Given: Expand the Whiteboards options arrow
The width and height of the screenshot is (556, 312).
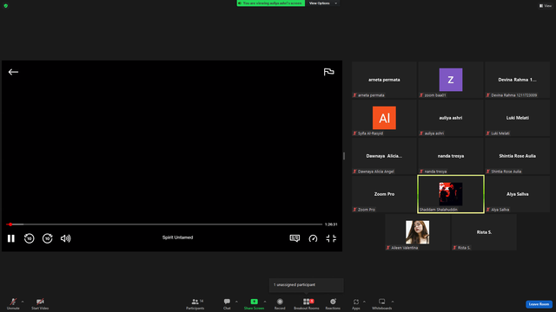Looking at the screenshot, I should click(393, 302).
